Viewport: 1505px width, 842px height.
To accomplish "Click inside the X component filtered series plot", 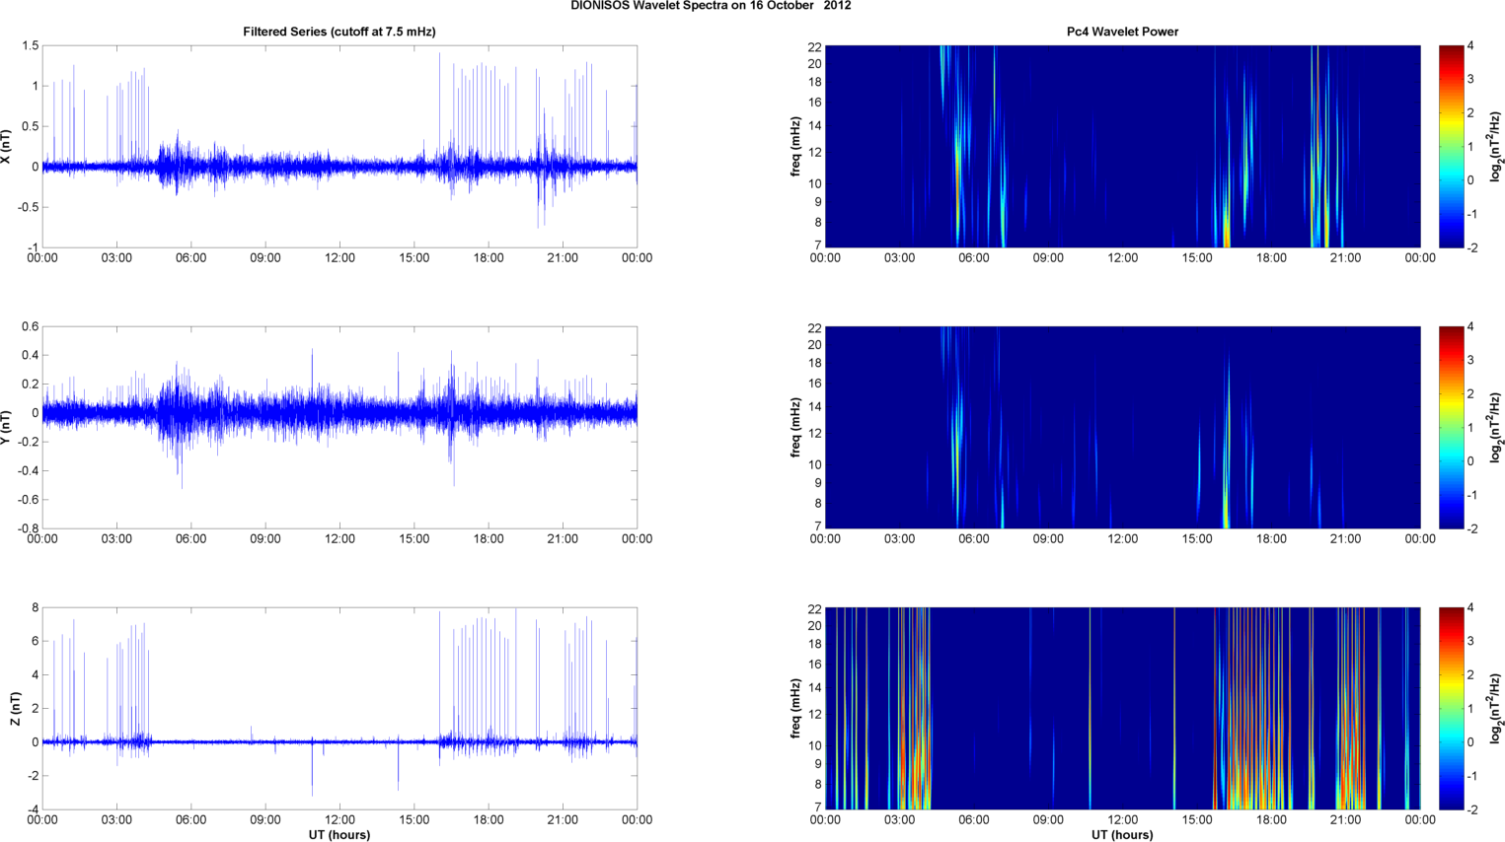I will pyautogui.click(x=339, y=147).
